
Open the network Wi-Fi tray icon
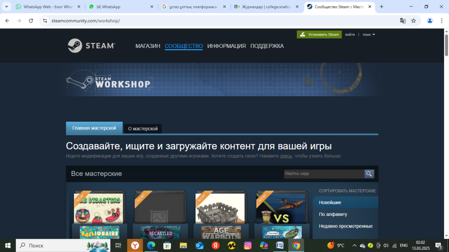point(394,245)
